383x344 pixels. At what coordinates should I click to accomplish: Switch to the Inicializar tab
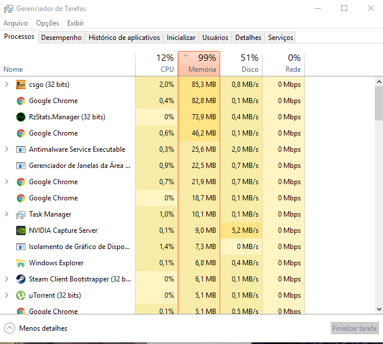click(181, 38)
